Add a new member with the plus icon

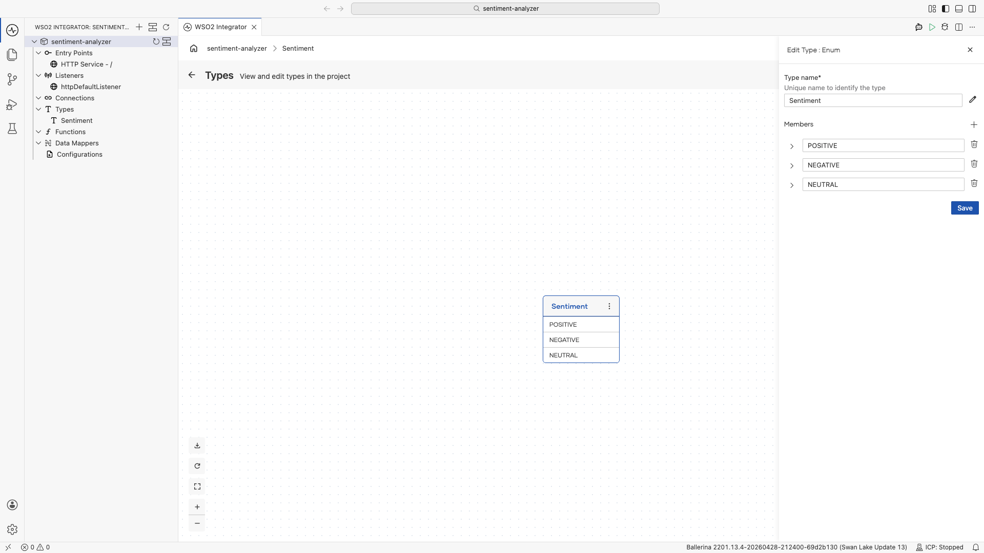974,124
